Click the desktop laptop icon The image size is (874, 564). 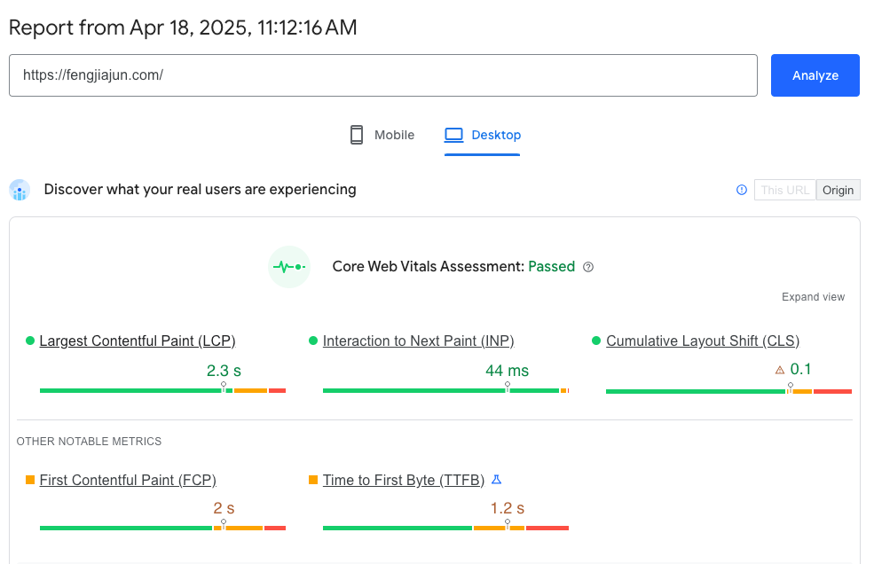[x=454, y=135]
